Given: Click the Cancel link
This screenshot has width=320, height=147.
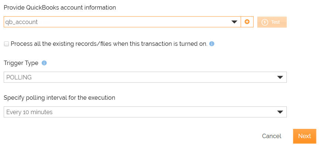Looking at the screenshot, I should [272, 136].
